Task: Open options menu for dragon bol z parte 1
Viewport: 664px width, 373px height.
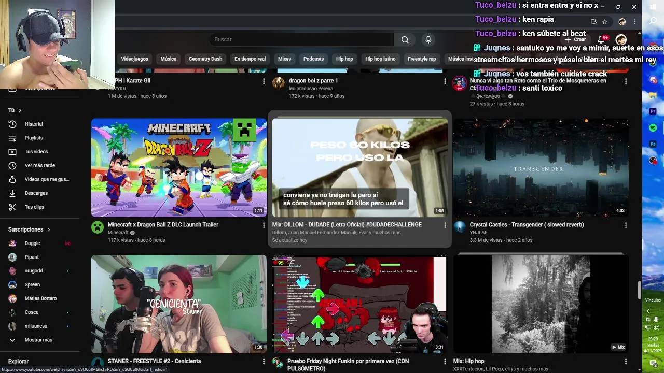Action: (x=445, y=81)
